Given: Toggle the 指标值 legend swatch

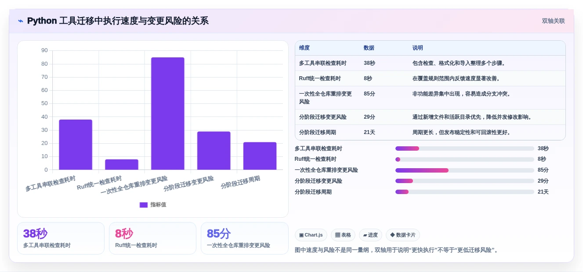Looking at the screenshot, I should 143,205.
